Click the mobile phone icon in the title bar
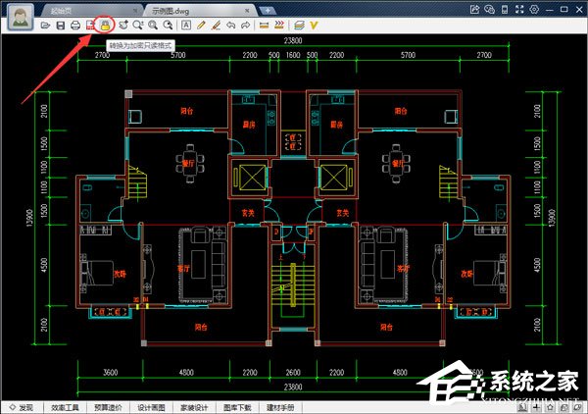 [505, 10]
